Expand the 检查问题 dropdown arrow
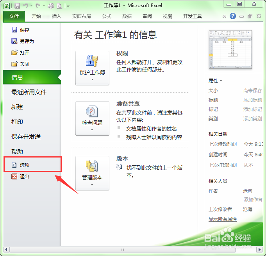The image size is (266, 256). 92,130
